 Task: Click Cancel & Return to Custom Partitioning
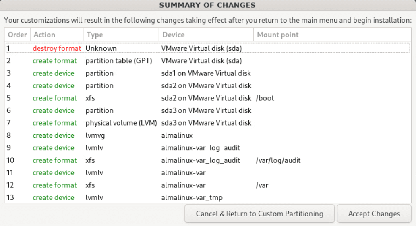click(259, 214)
